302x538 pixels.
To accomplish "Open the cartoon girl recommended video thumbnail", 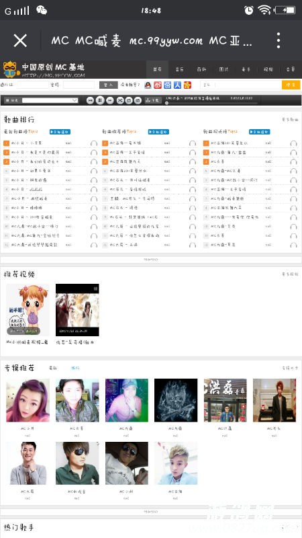I will [28, 310].
